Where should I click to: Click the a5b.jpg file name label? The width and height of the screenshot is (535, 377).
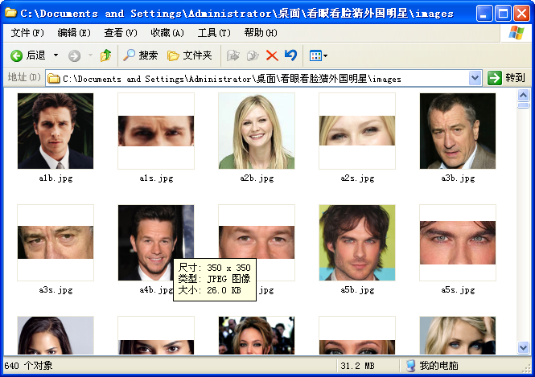[357, 290]
